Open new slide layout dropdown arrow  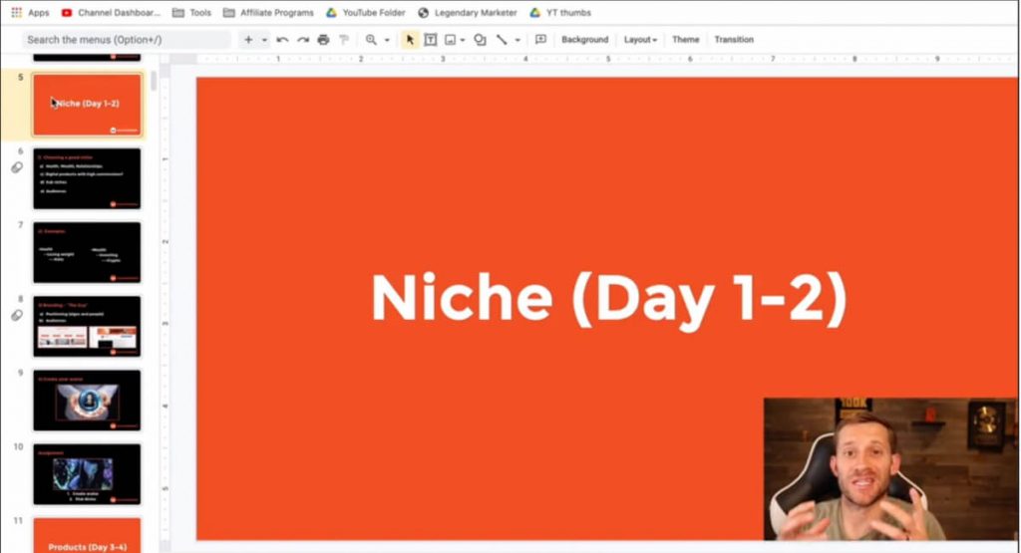coord(263,40)
